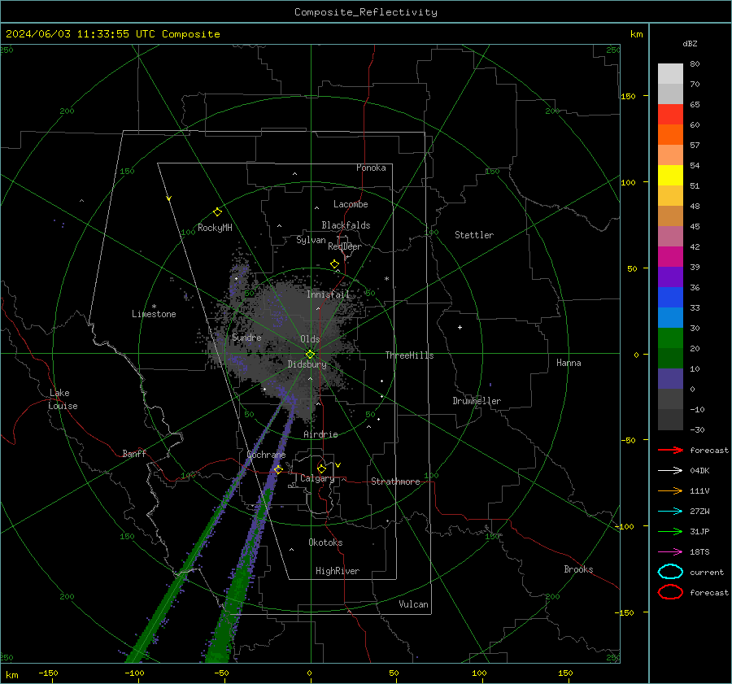Click the RedDeer city label
Viewport: 732px width, 684px height.
[345, 246]
